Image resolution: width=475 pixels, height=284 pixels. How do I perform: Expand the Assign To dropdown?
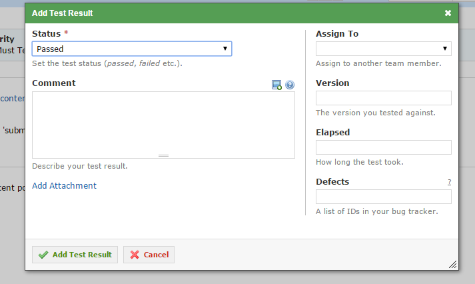click(384, 49)
